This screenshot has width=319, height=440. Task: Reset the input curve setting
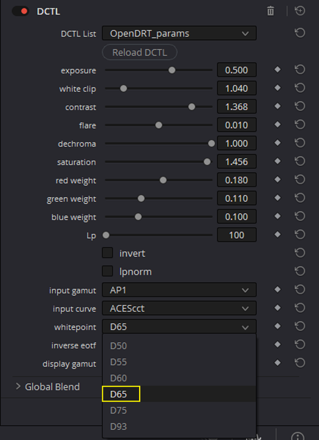[x=300, y=308]
